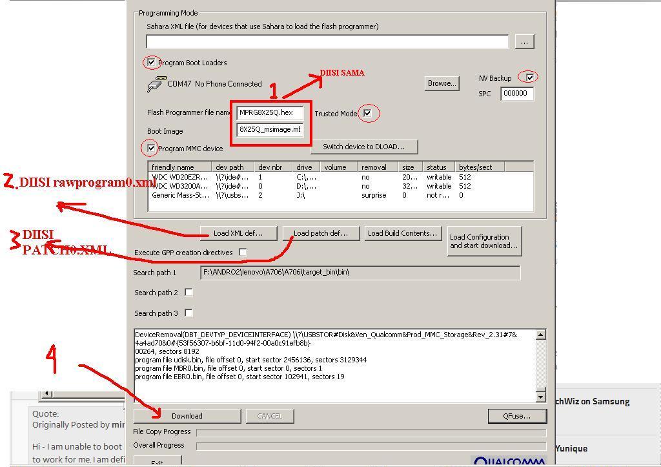Screen dimensions: 661x467
Task: Click the CANCEL button
Action: tap(270, 416)
